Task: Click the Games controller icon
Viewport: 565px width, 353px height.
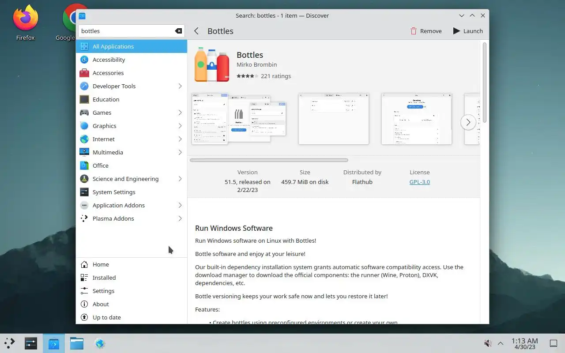Action: (x=84, y=113)
